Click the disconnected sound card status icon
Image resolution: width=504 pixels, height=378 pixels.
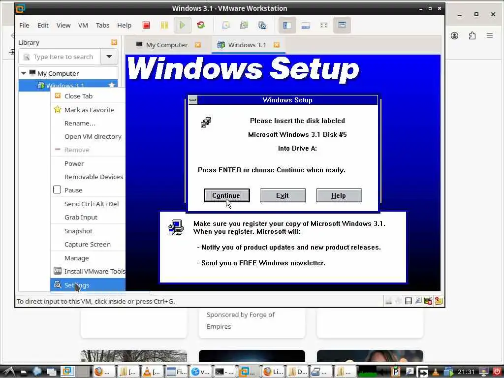(428, 301)
